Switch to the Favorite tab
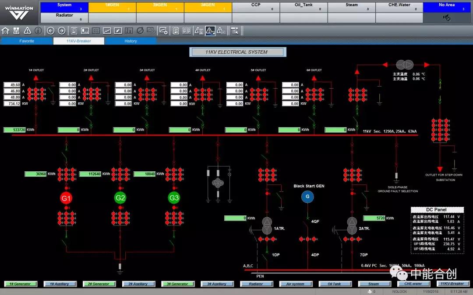This screenshot has height=295, width=473. point(26,41)
